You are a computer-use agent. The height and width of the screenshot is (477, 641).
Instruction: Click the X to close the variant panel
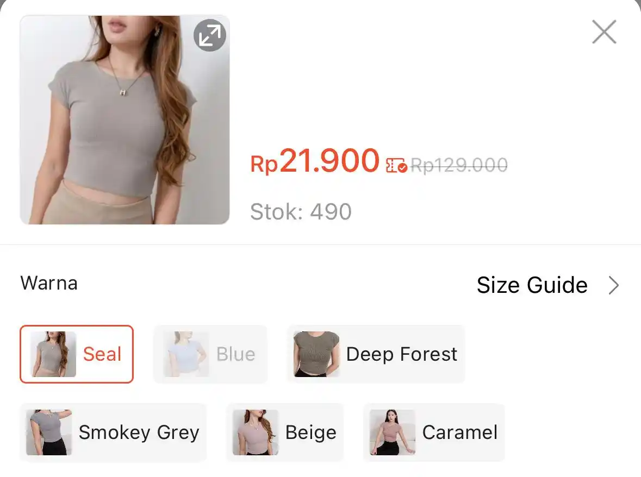(x=603, y=32)
